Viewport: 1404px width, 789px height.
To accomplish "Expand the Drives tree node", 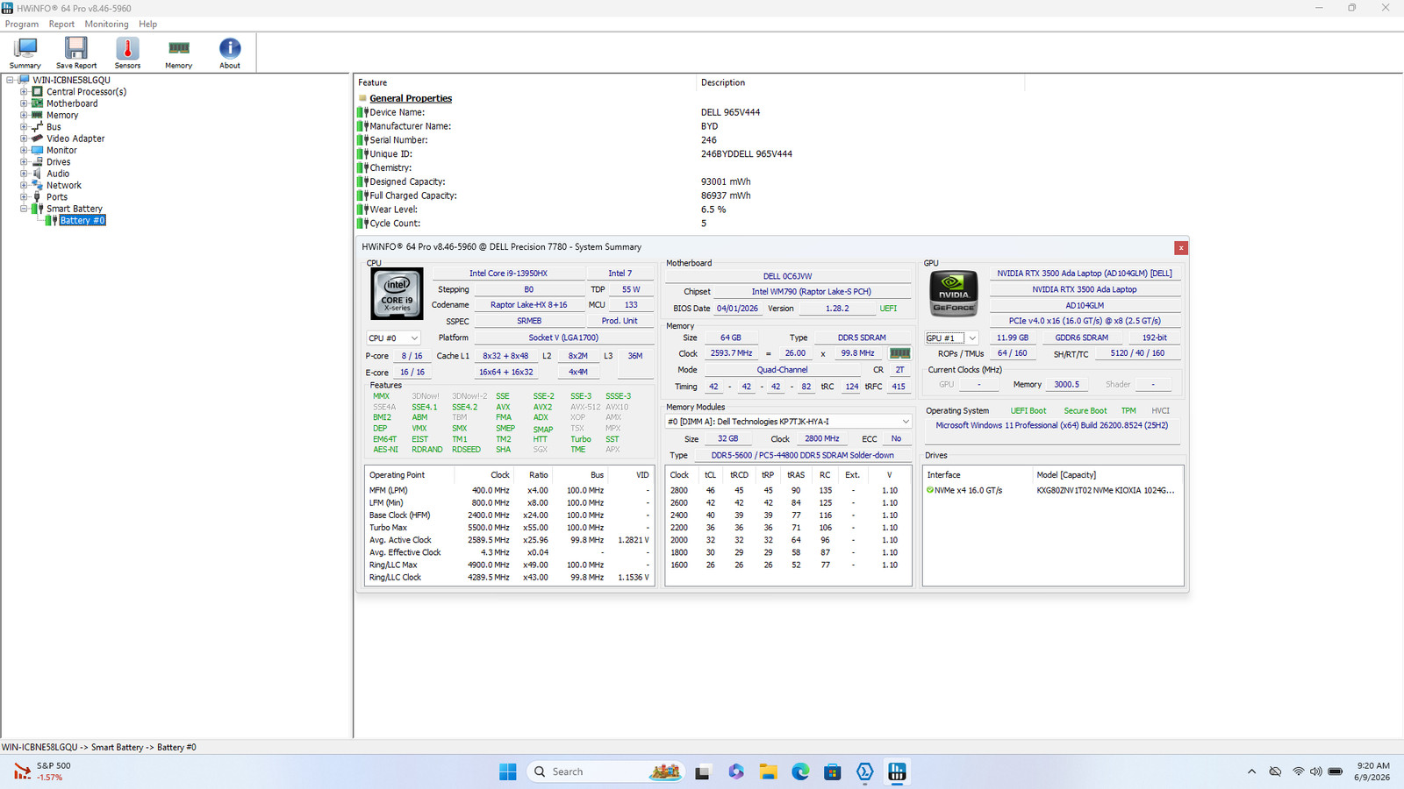I will [x=24, y=161].
